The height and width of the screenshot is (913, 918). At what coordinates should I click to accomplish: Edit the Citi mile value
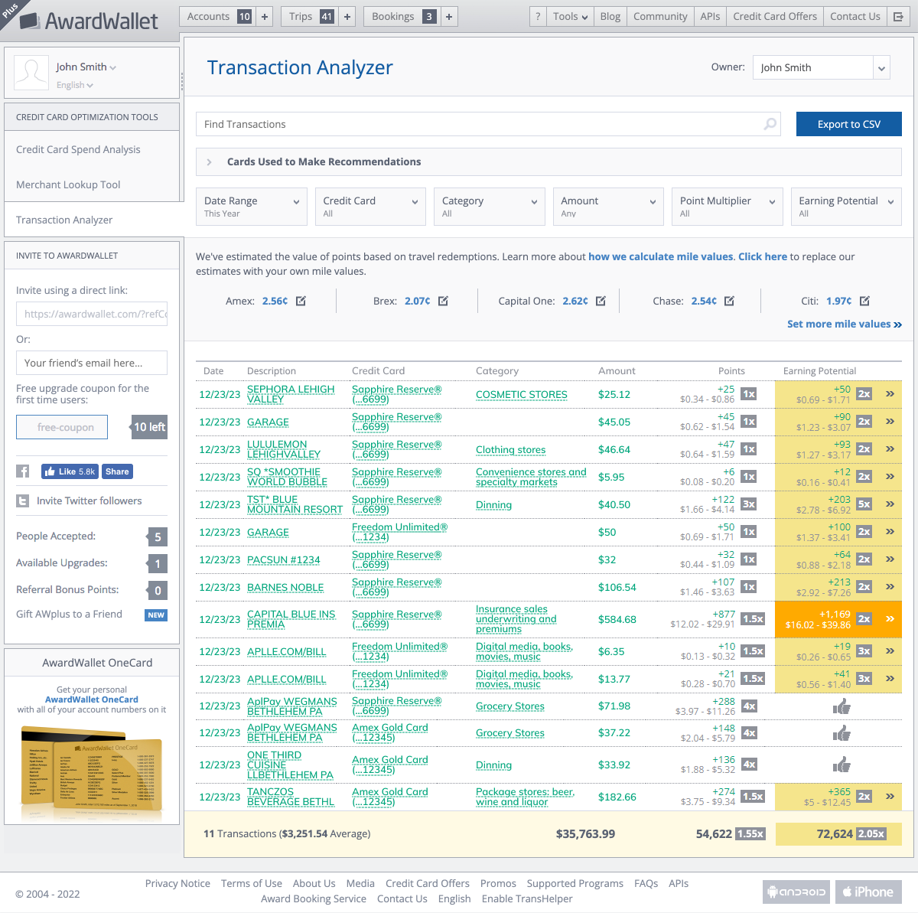[864, 301]
